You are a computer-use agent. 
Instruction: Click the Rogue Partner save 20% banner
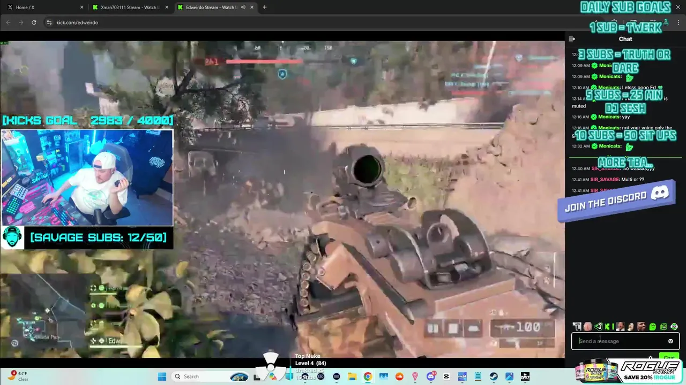[x=630, y=372]
